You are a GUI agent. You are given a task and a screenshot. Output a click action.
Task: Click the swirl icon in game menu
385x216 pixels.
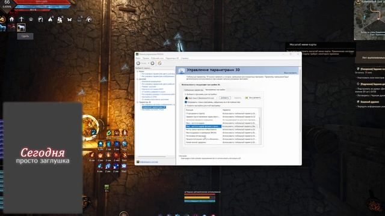click(x=89, y=19)
